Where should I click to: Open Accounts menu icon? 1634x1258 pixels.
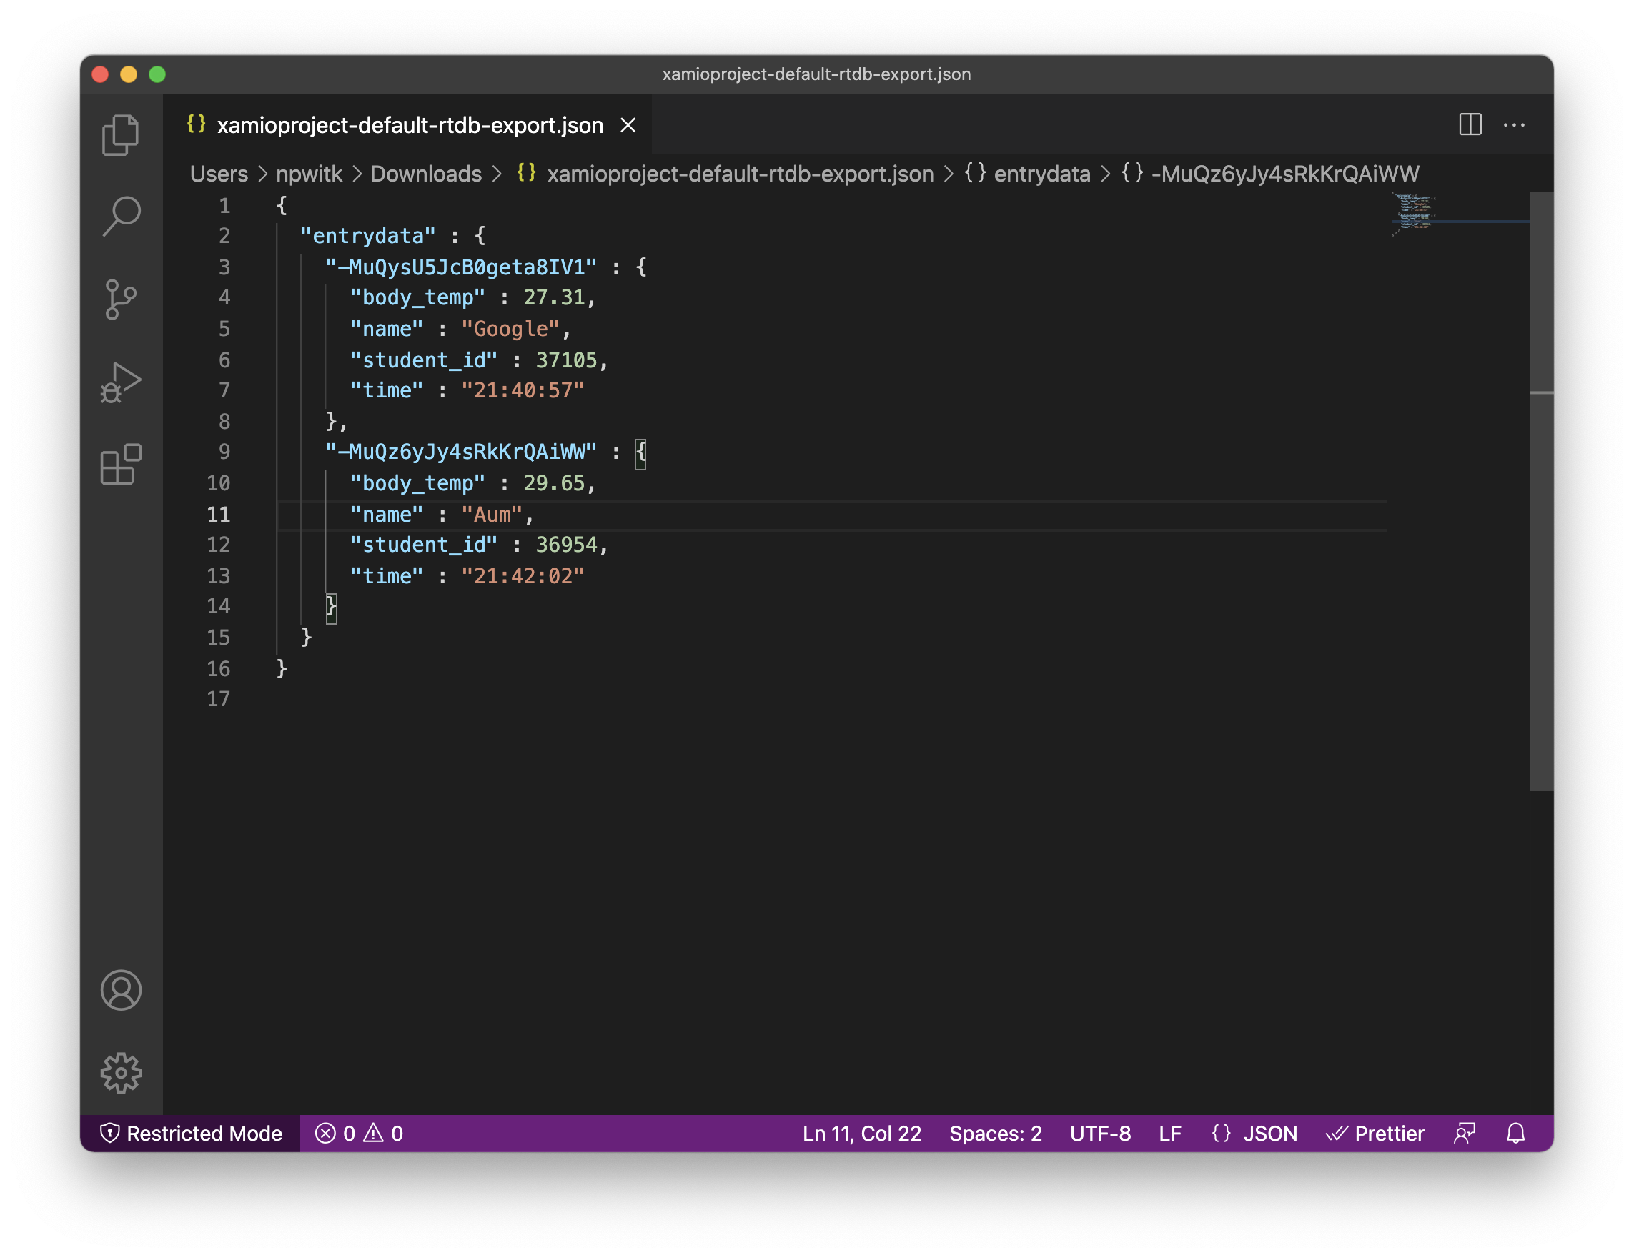pos(121,990)
